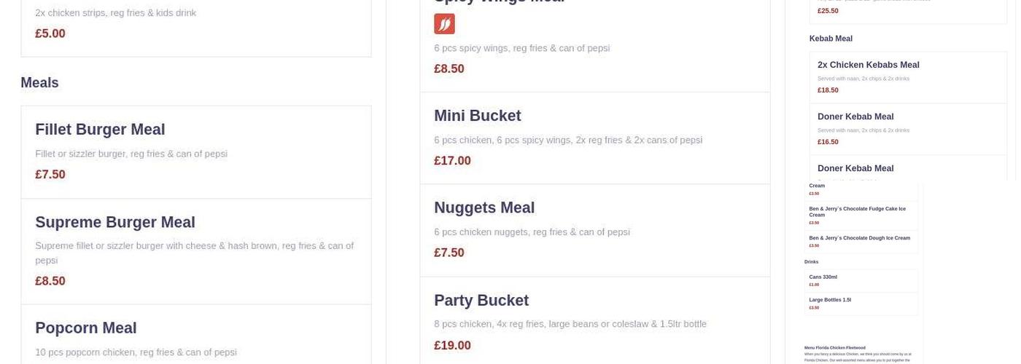Open the 2x Chicken Kebabs Meal

[868, 65]
